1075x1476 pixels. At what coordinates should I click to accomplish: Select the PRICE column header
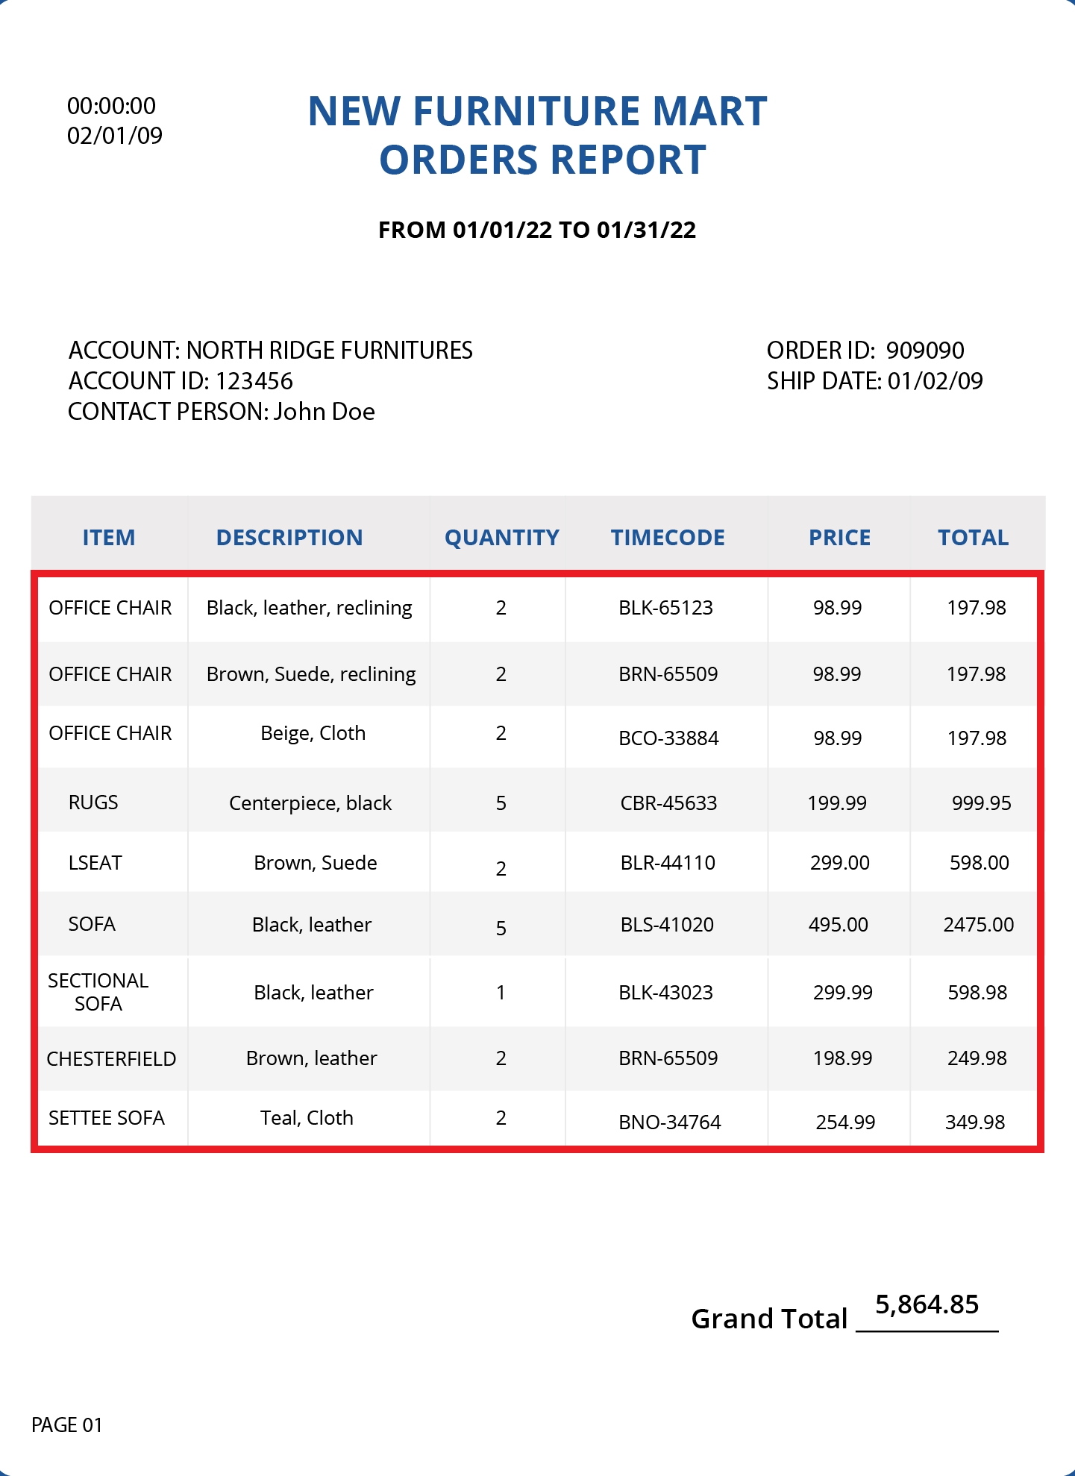tap(839, 538)
